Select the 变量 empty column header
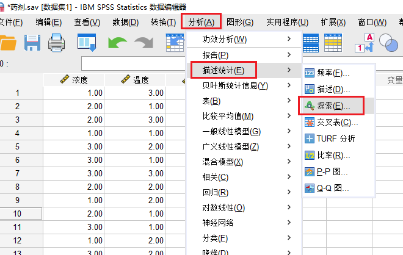403x255 pixels. [390, 80]
